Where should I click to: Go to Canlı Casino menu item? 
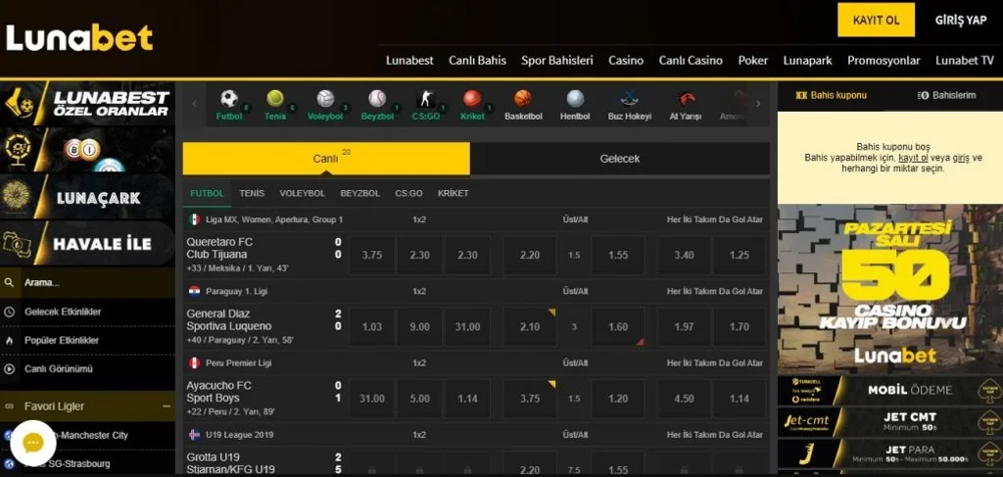[x=691, y=61]
